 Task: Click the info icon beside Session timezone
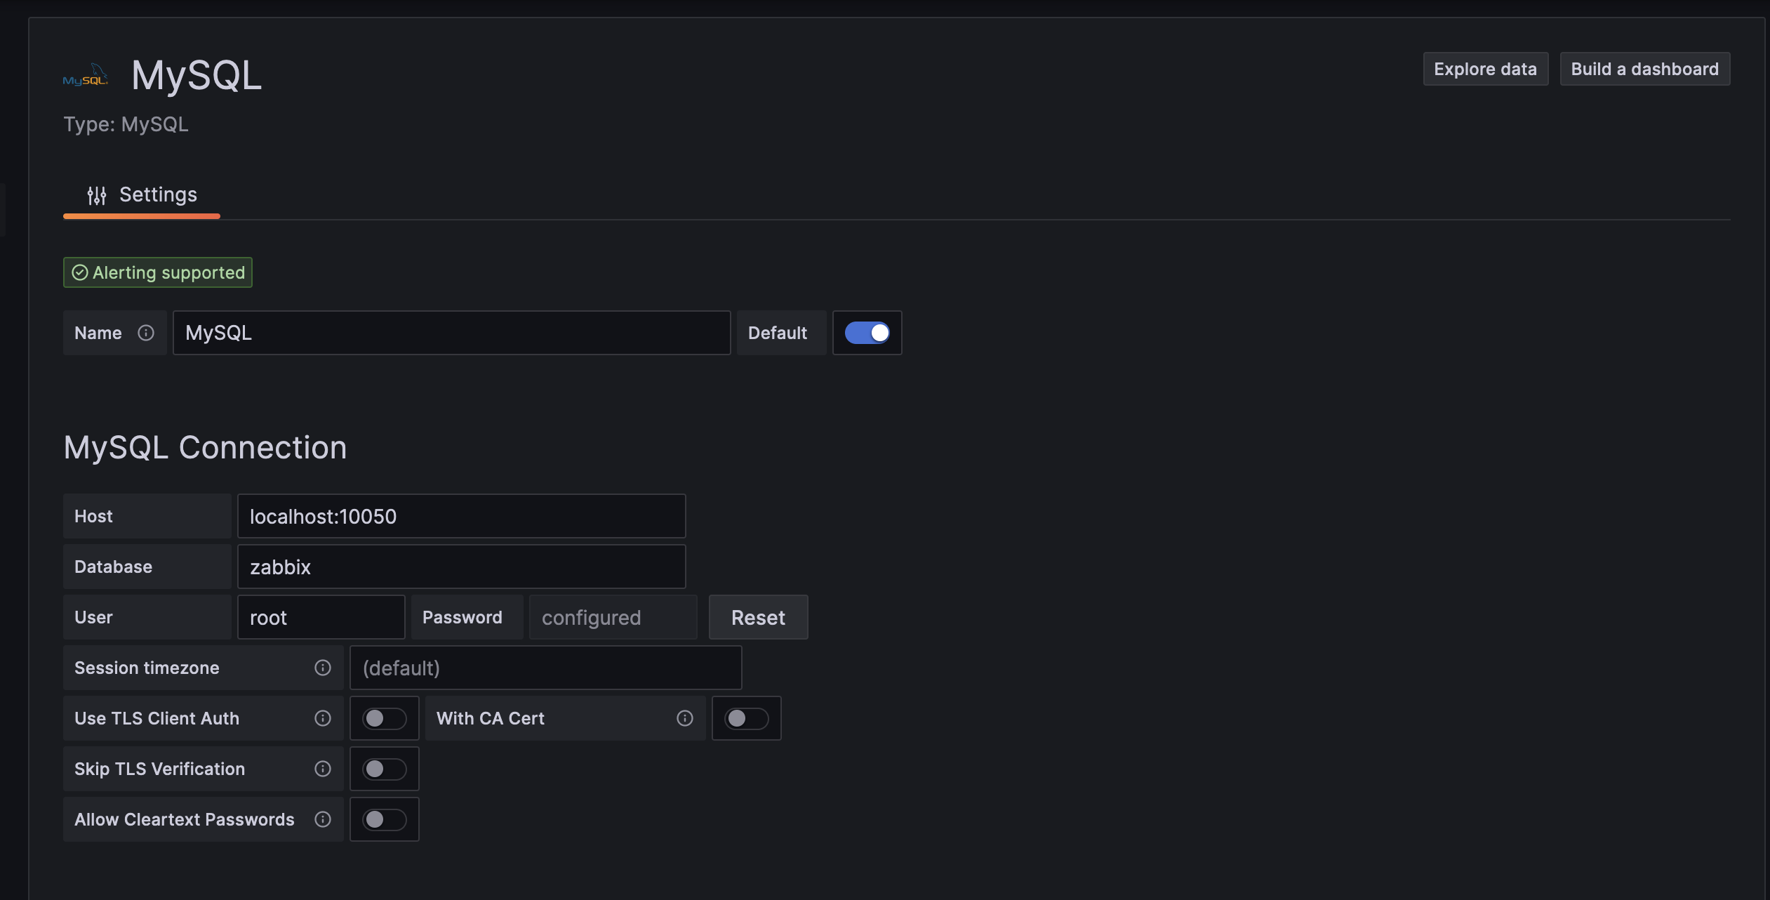click(322, 668)
